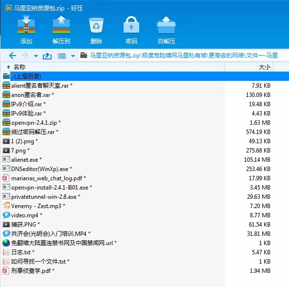Click the 删除 (Delete) recycle bin icon
The image size is (289, 287).
coord(96,25)
